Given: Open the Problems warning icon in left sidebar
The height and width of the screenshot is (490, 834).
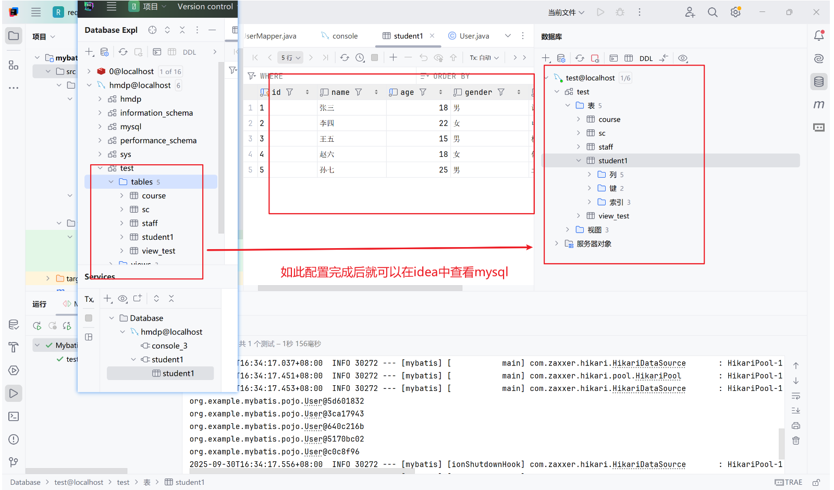Looking at the screenshot, I should point(14,439).
